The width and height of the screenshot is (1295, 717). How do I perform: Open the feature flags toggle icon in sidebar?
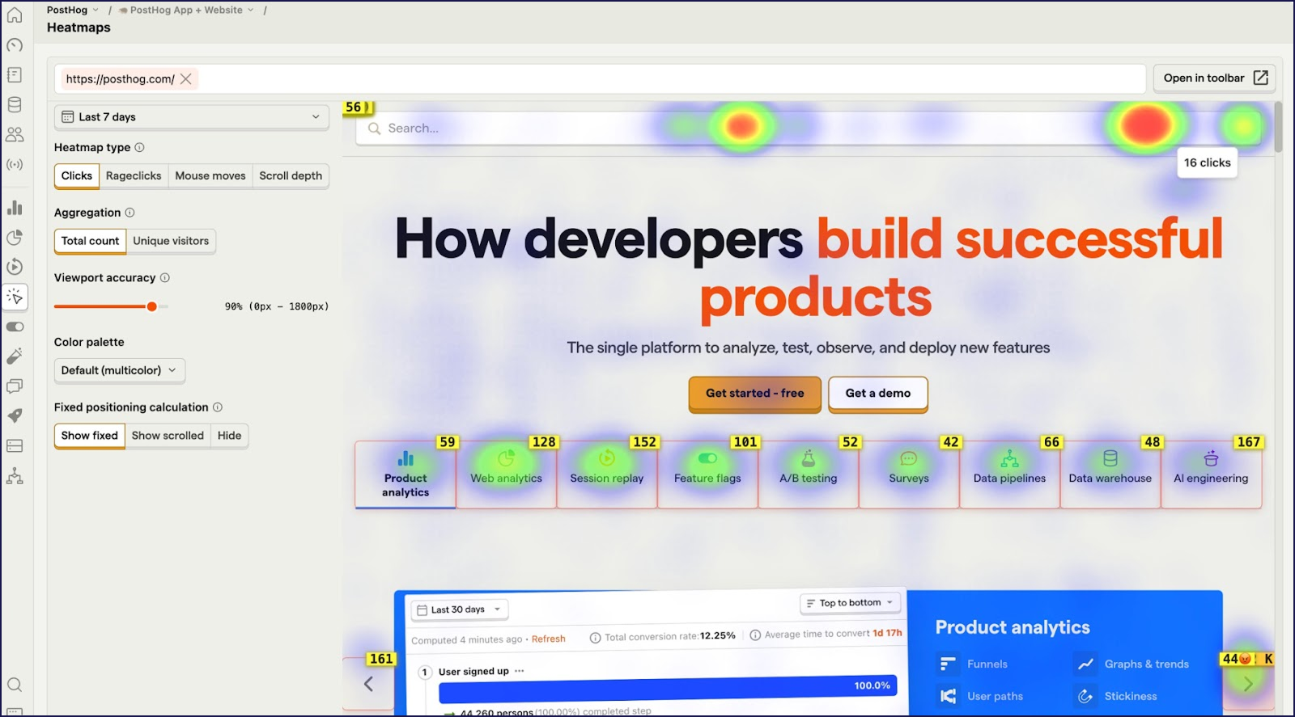click(15, 327)
